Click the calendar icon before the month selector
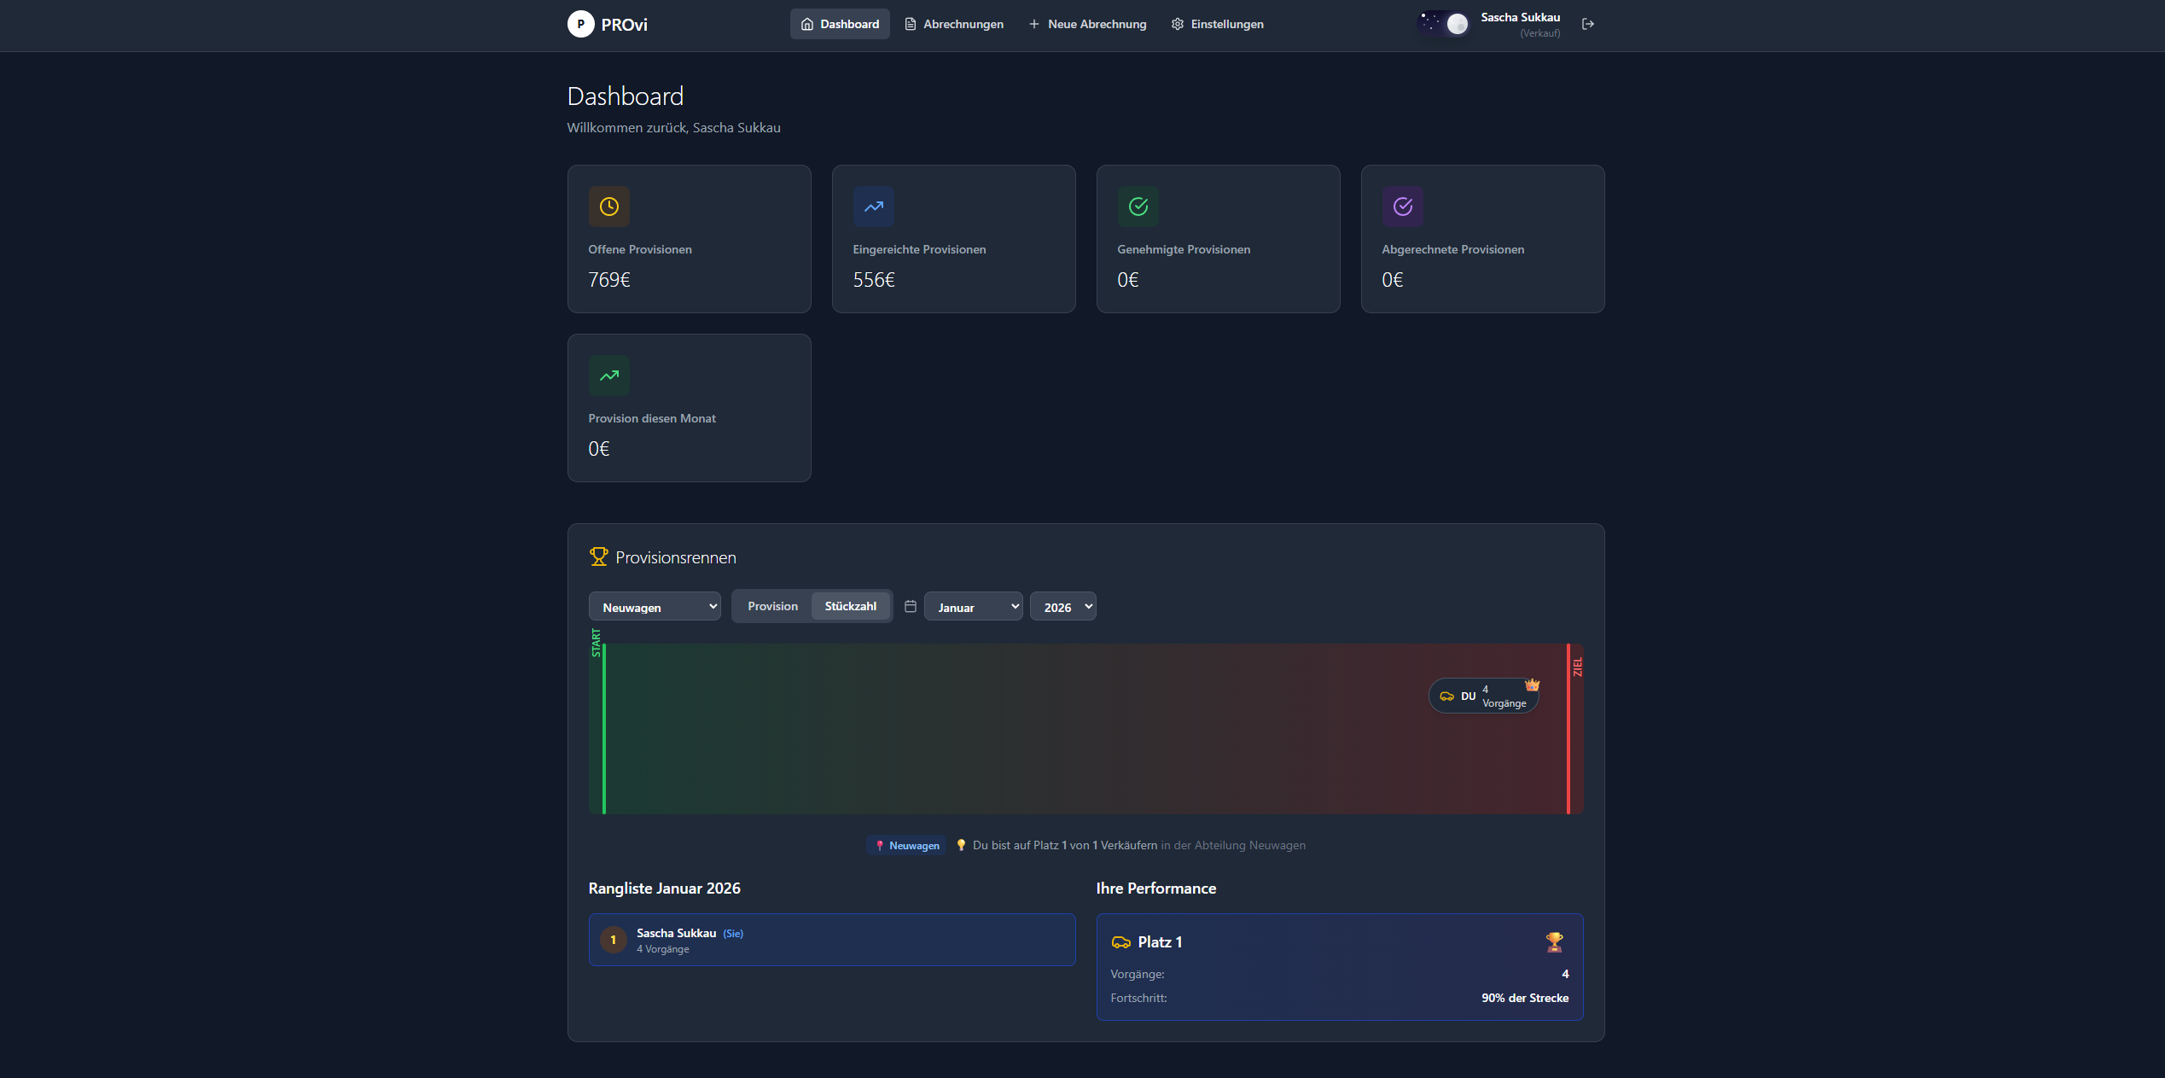This screenshot has width=2165, height=1078. coord(910,606)
